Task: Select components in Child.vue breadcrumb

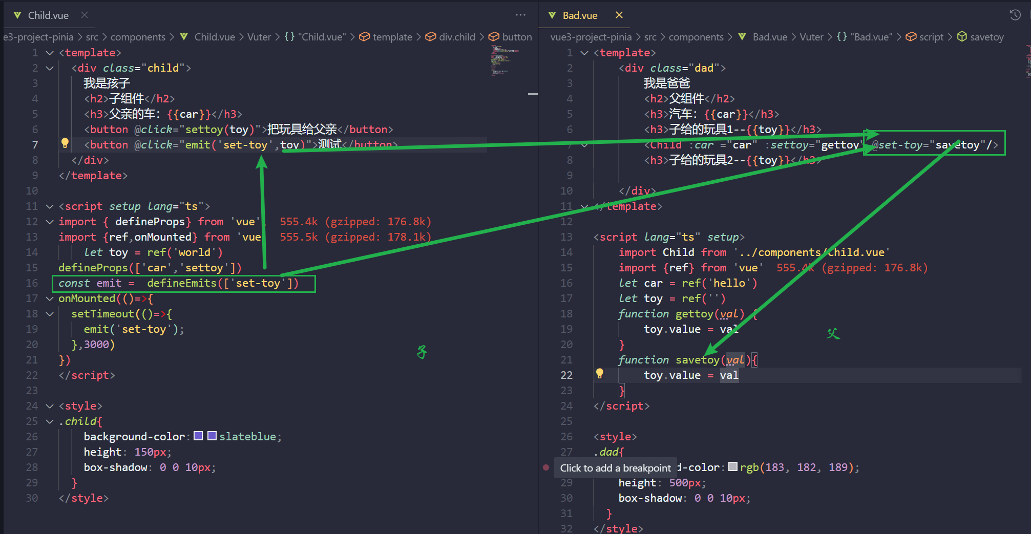Action: [138, 37]
